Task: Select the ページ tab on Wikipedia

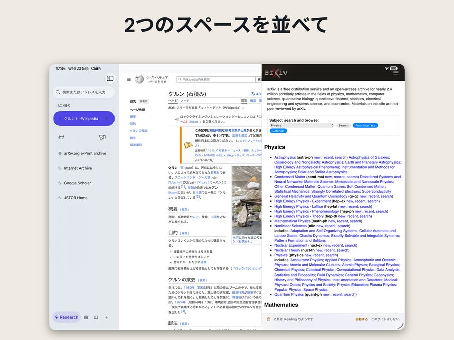Action: pos(173,101)
